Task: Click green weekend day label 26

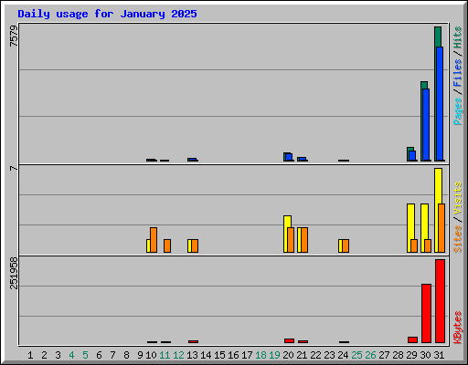Action: tap(370, 355)
